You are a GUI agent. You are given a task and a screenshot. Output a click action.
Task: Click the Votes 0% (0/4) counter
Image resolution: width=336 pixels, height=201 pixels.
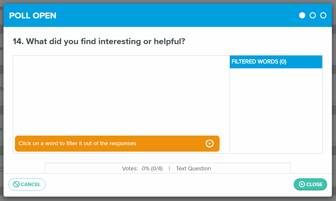pyautogui.click(x=152, y=169)
